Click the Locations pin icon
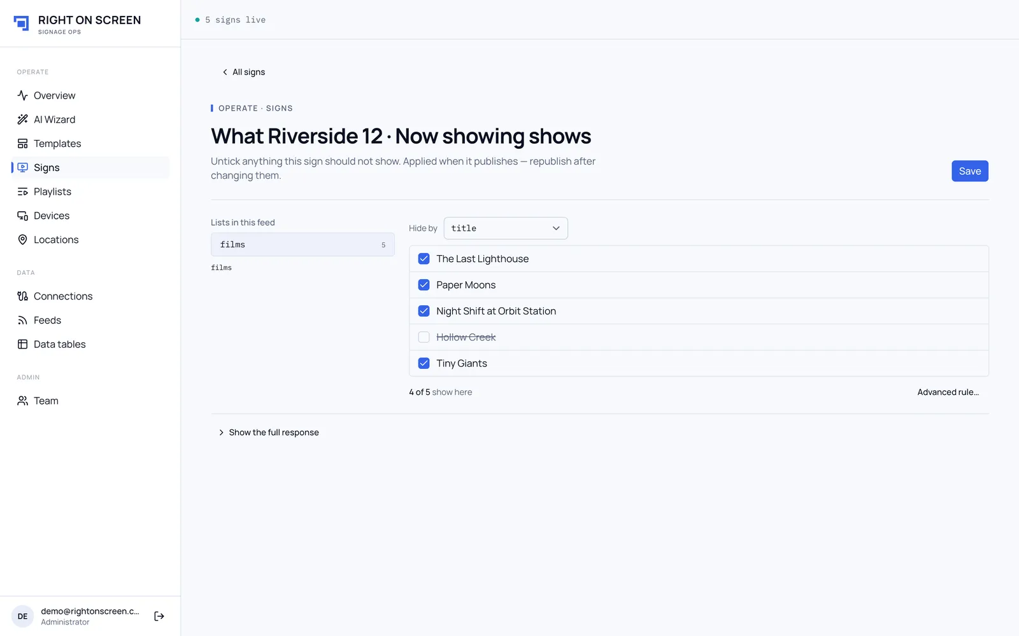Screen dimensions: 1019x636 (x=22, y=240)
